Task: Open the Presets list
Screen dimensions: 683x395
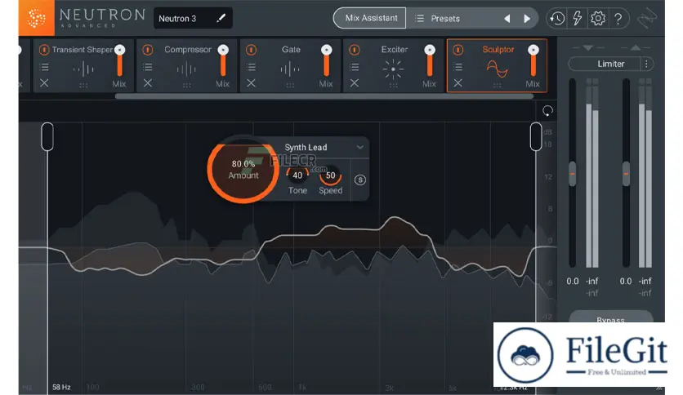Action: [438, 18]
